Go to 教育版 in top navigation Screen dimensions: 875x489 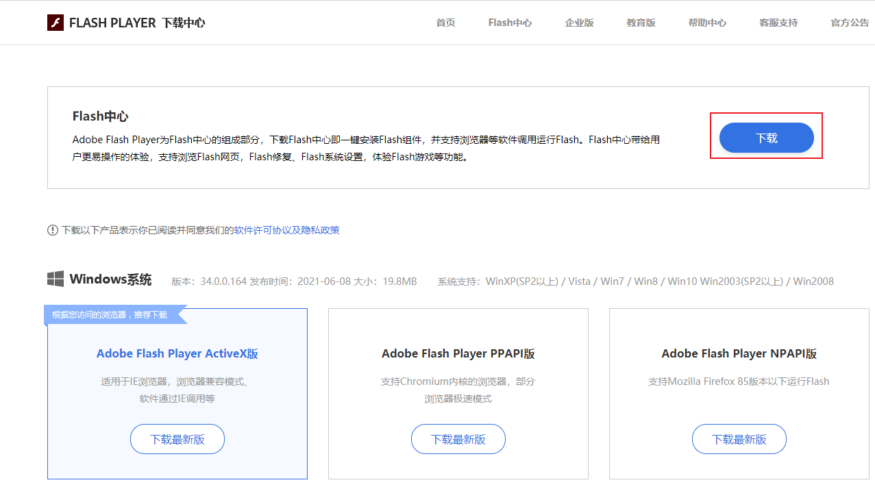coord(641,23)
